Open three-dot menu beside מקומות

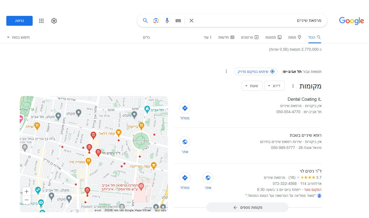point(293,86)
